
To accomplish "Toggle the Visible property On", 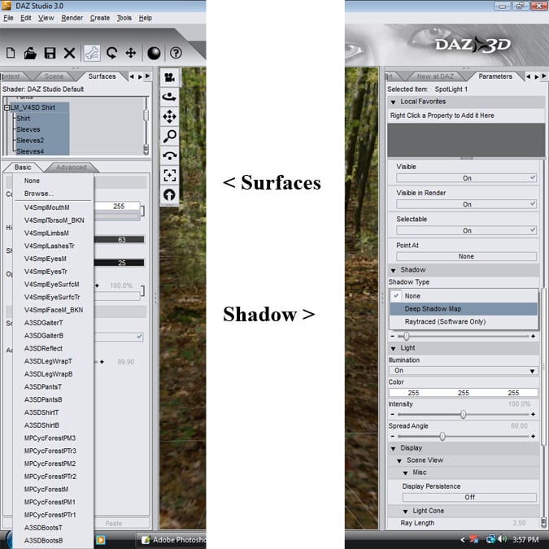I will click(466, 178).
